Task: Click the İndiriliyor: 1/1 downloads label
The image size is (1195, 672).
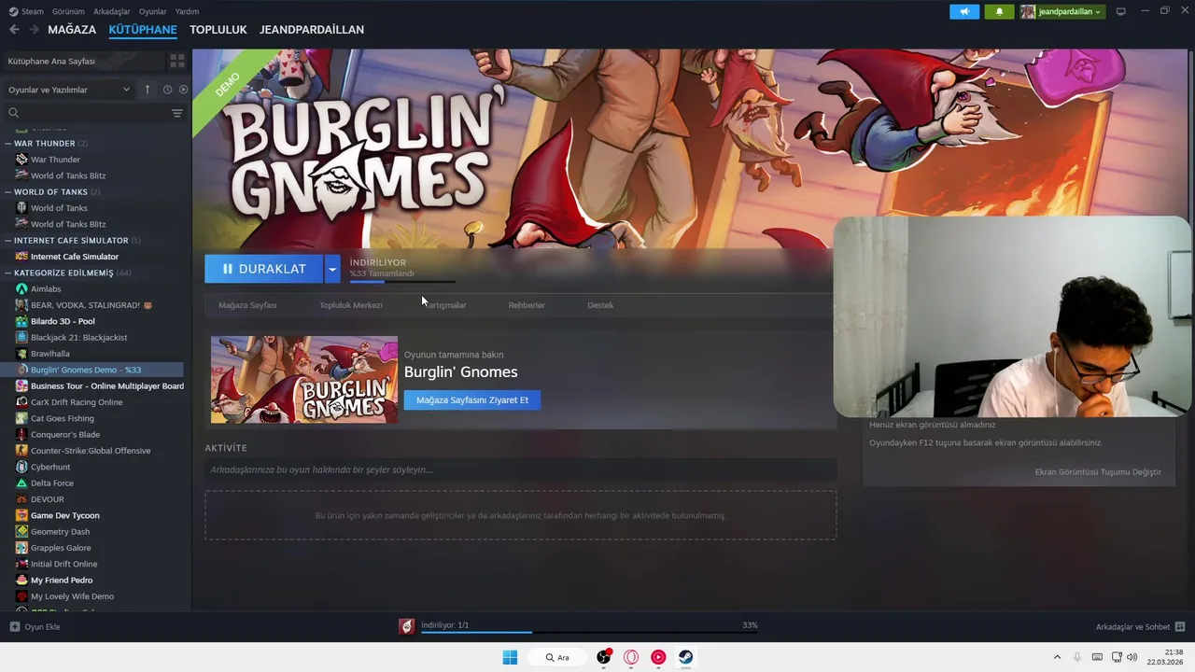Action: coord(445,625)
